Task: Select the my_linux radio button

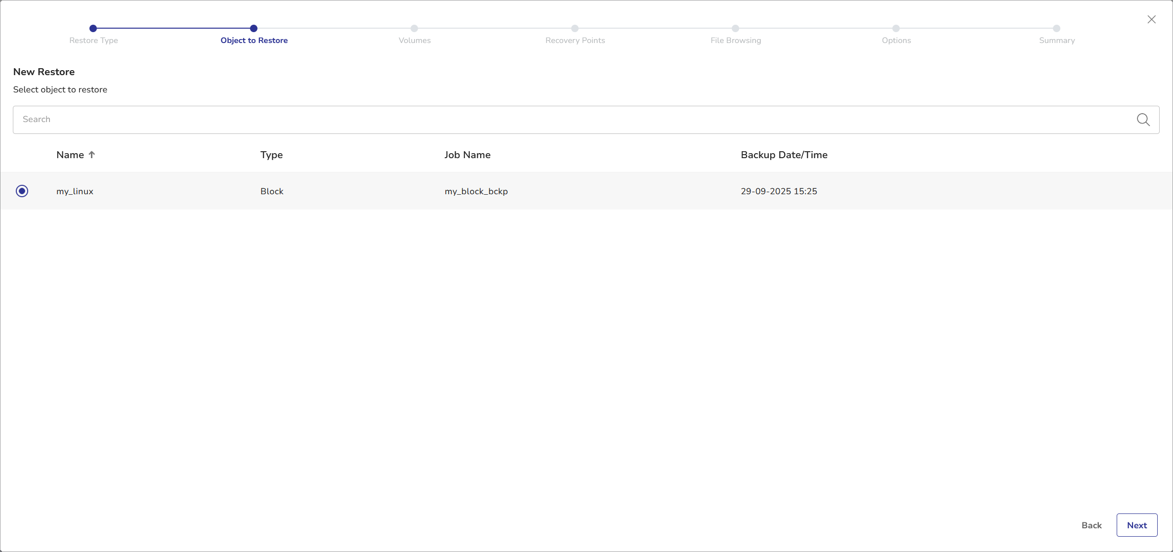Action: (22, 191)
